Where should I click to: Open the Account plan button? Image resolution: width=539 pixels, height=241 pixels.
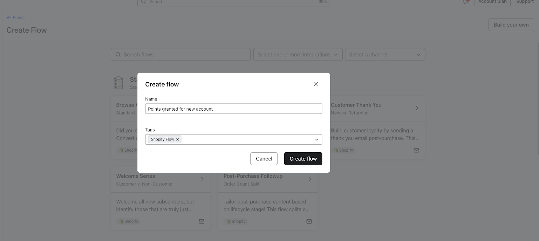[492, 2]
